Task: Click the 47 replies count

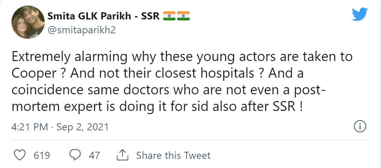Action: point(94,155)
